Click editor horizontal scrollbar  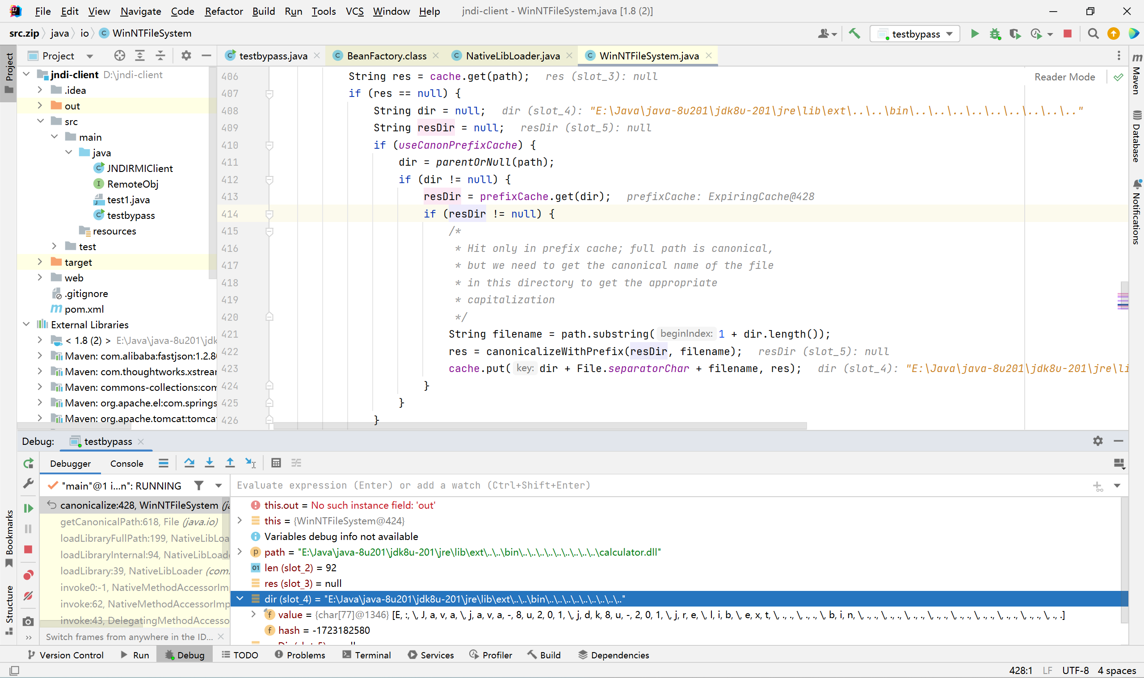coord(539,426)
